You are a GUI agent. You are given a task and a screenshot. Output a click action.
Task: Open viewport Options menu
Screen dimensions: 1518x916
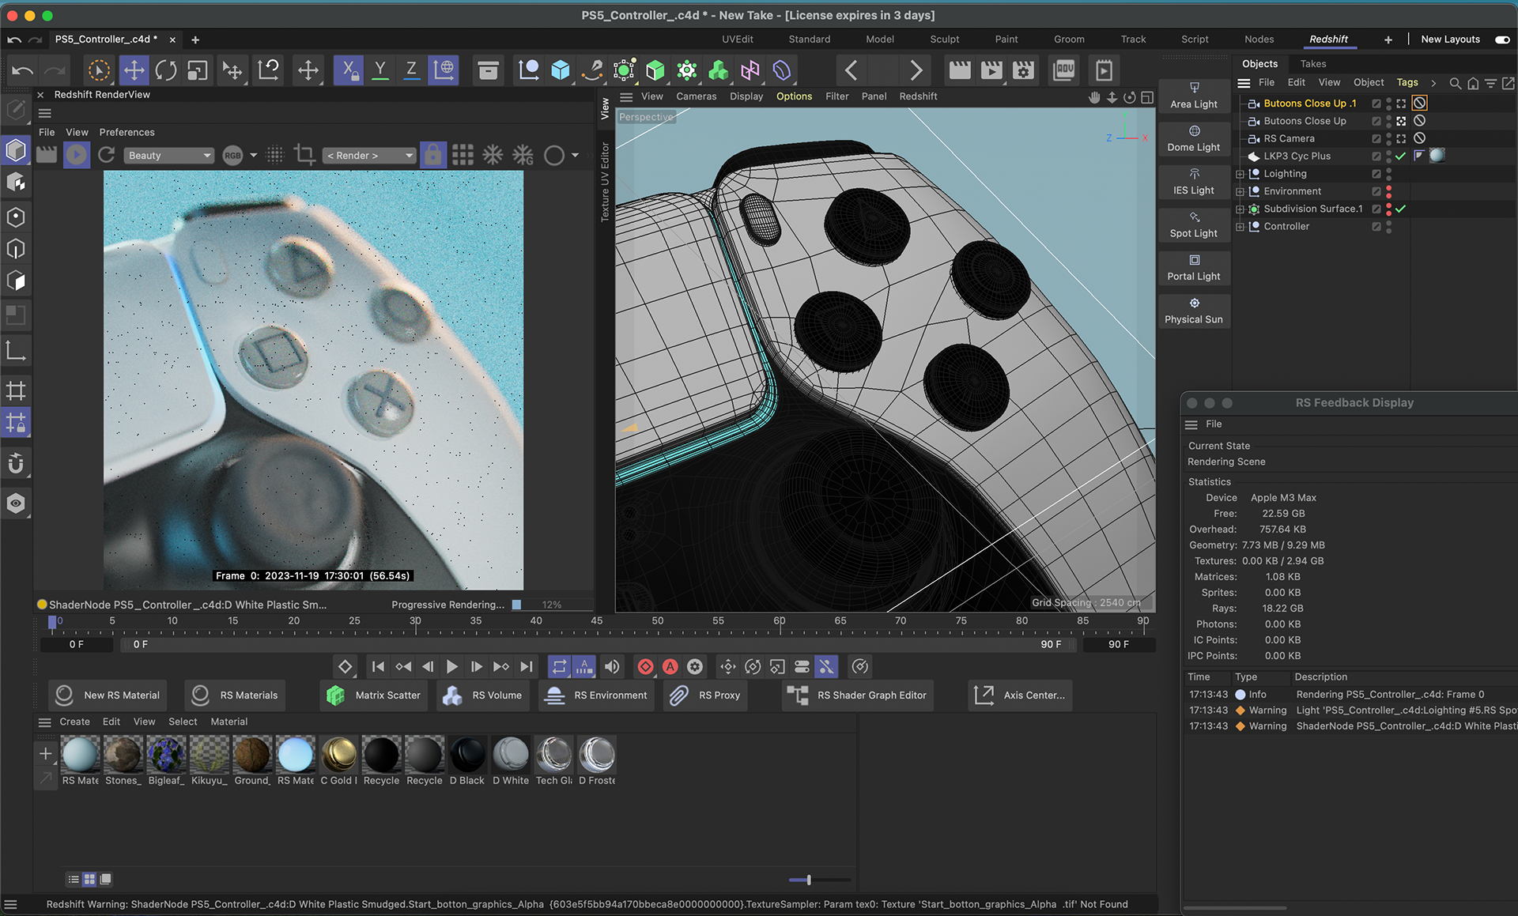point(794,96)
